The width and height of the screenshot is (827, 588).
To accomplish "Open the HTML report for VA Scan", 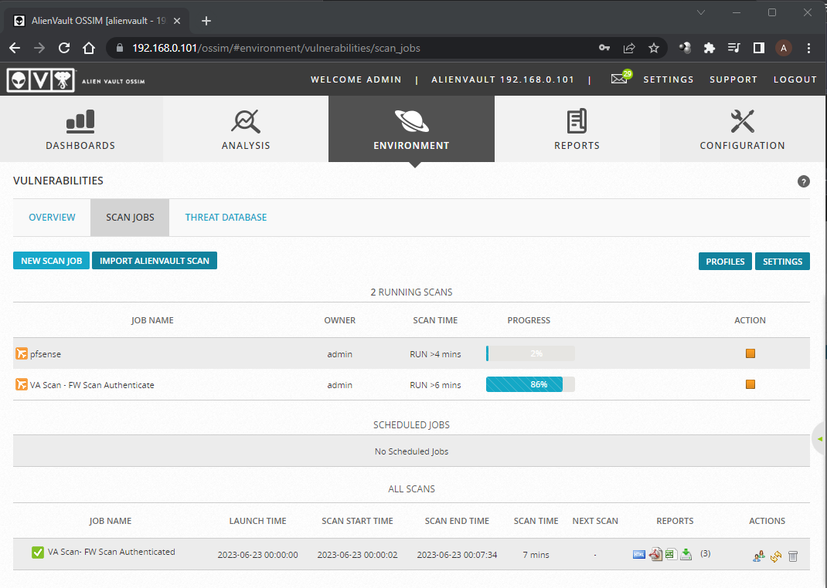I will pyautogui.click(x=638, y=554).
